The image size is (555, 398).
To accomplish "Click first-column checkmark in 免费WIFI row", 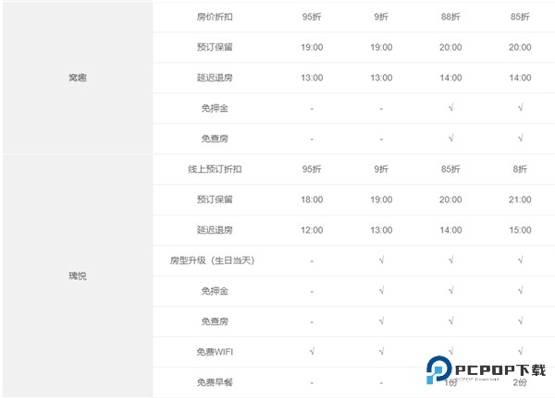I will [x=312, y=352].
